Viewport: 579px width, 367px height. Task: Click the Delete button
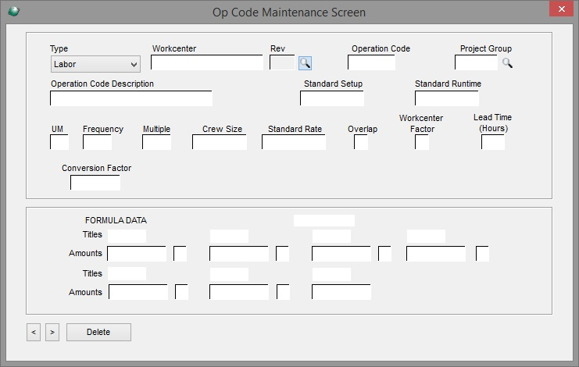tap(98, 333)
